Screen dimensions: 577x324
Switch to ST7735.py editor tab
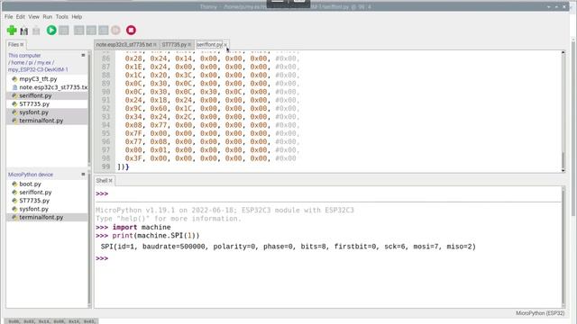pos(174,44)
